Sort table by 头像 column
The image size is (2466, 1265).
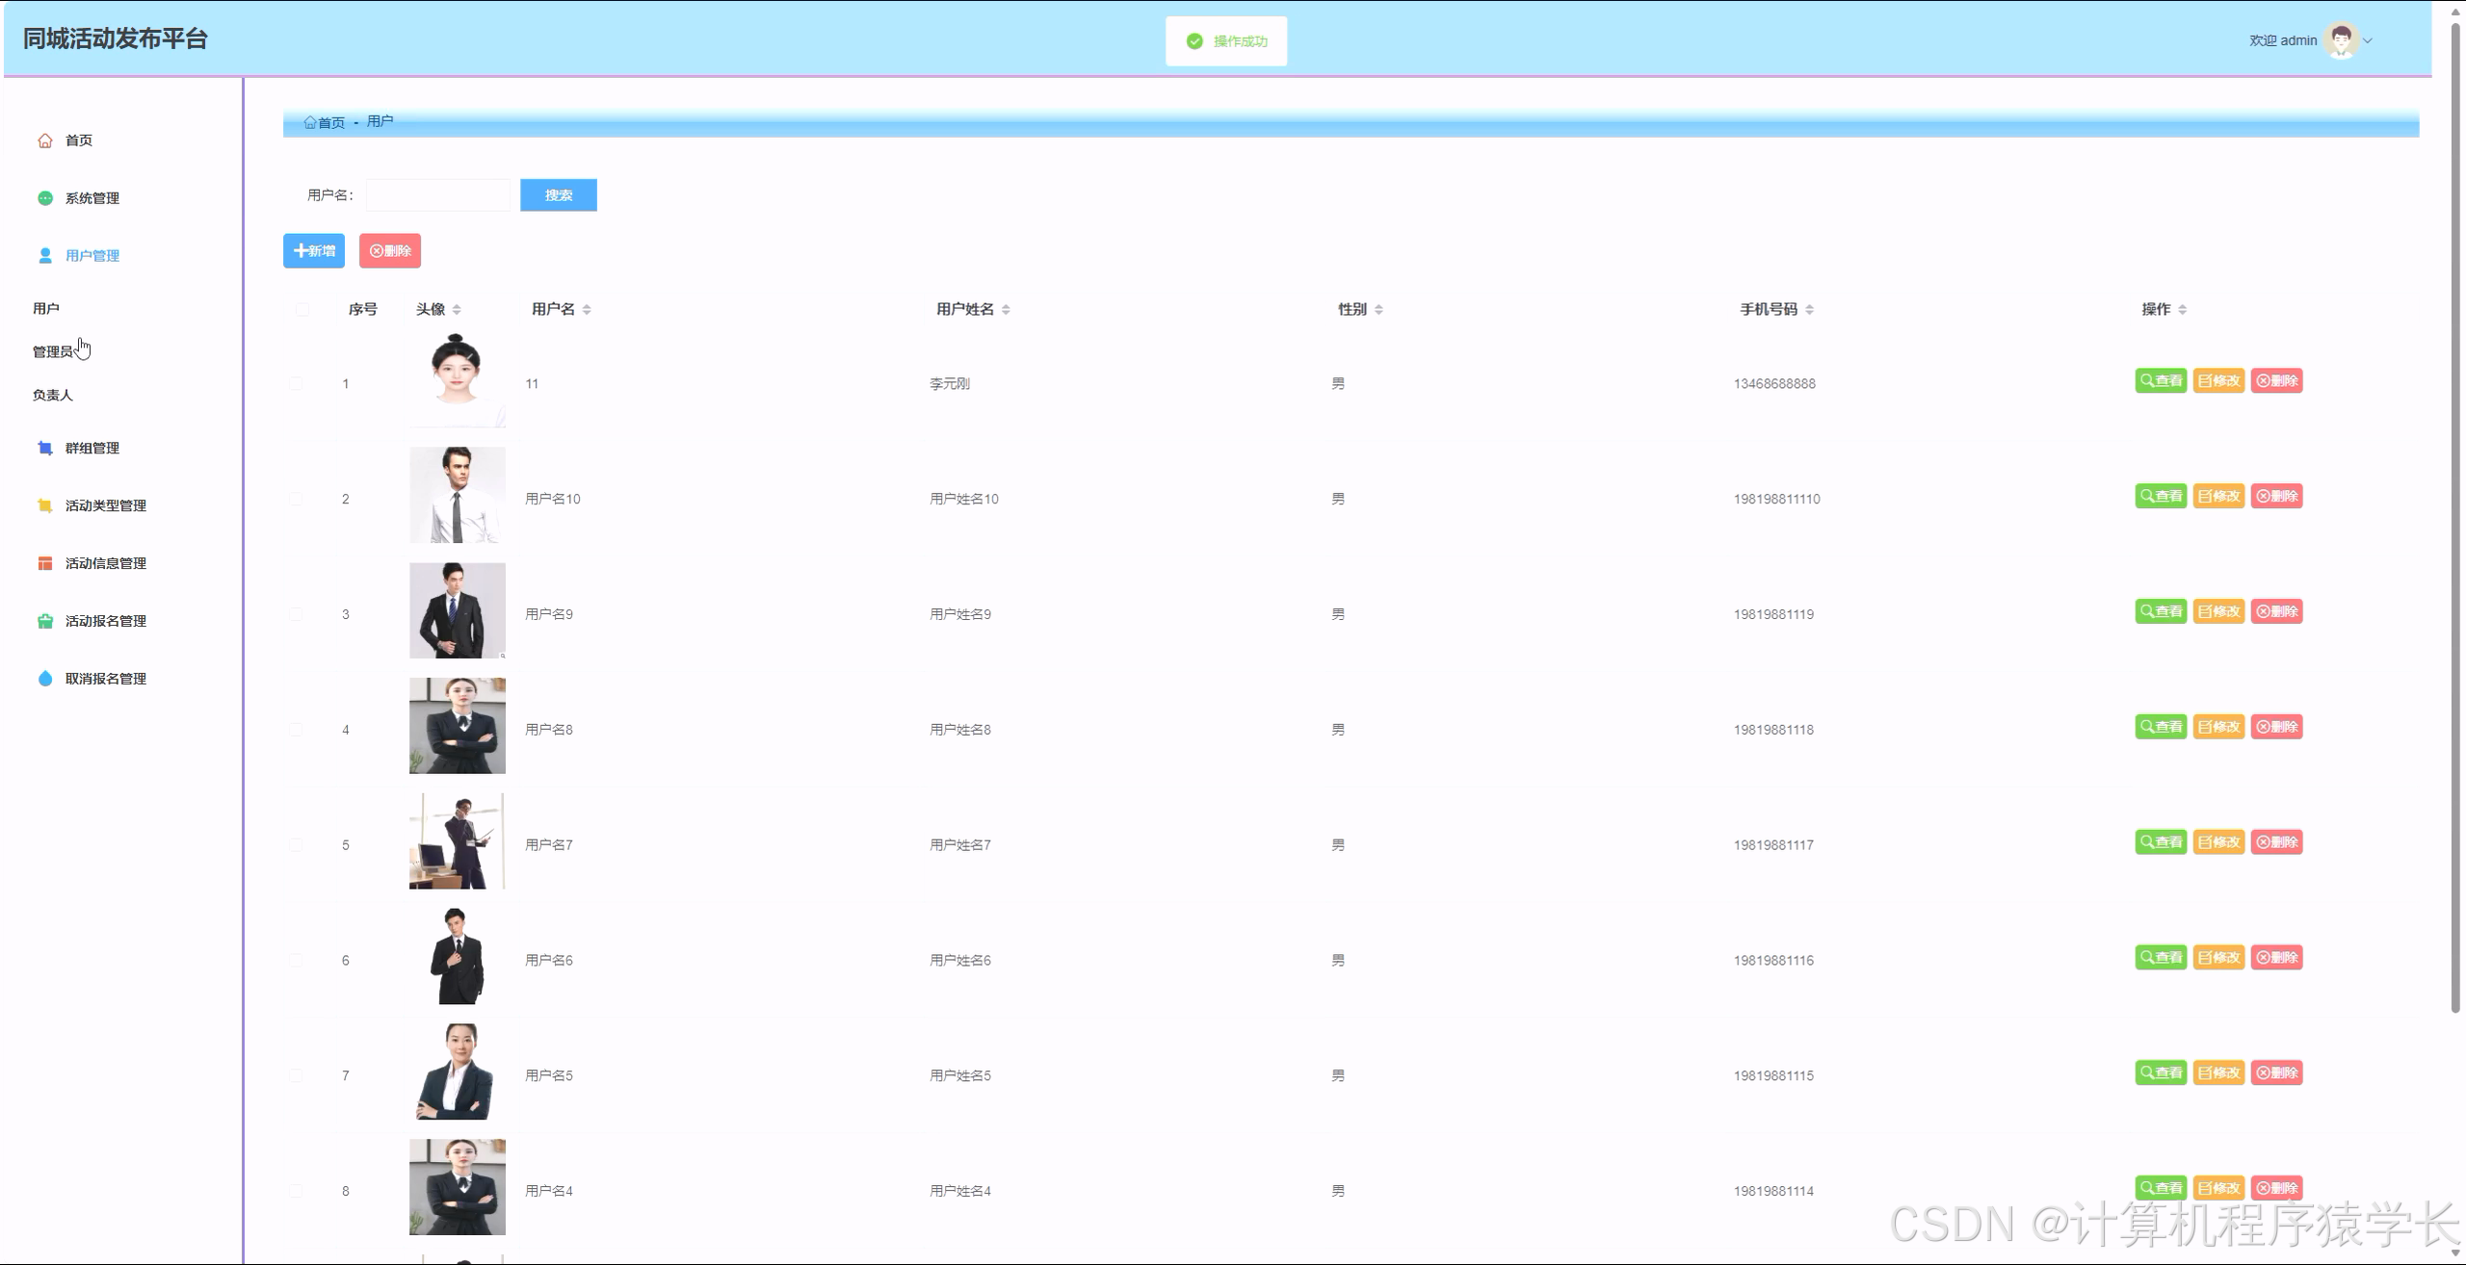(x=457, y=310)
